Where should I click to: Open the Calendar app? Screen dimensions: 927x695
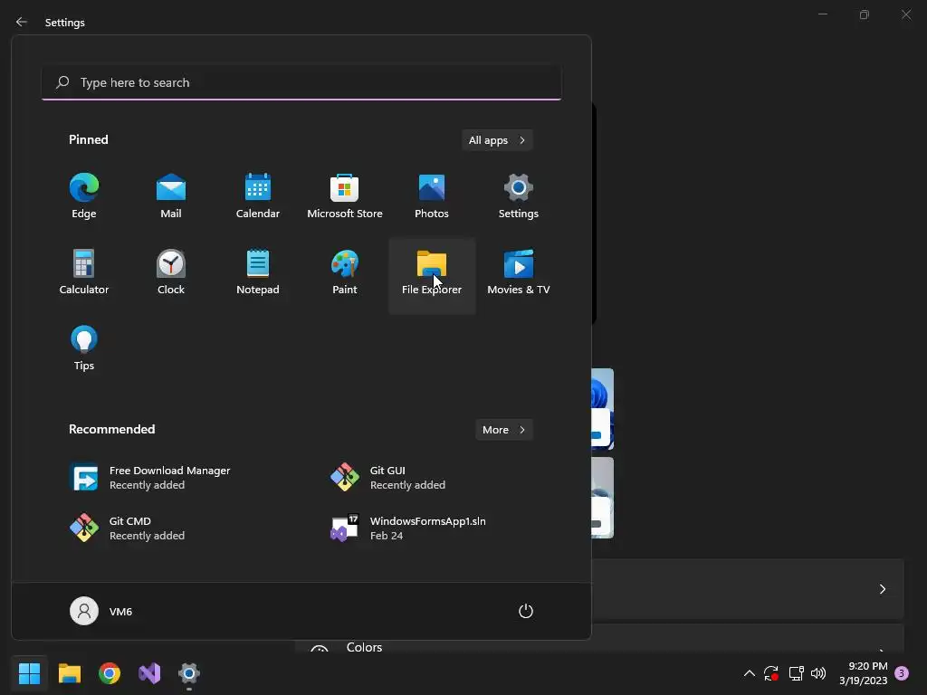[258, 196]
